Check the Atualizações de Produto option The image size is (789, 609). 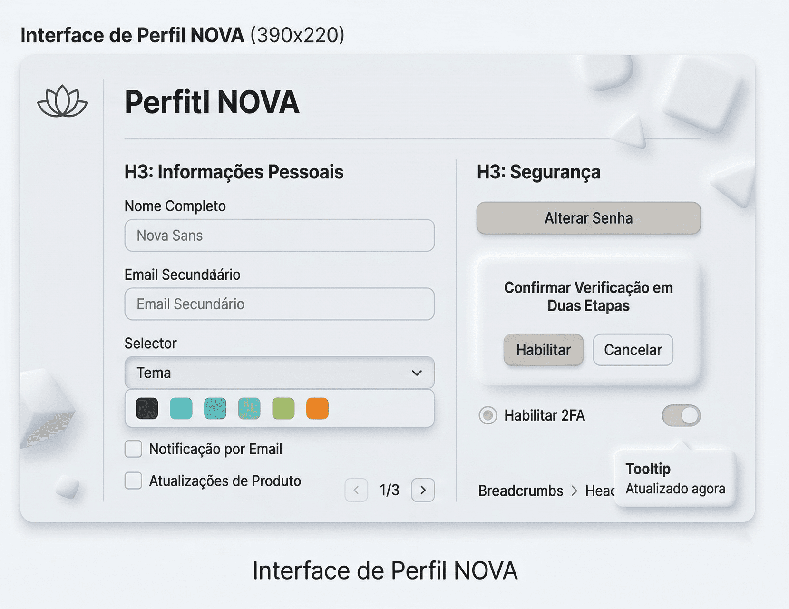coord(133,481)
